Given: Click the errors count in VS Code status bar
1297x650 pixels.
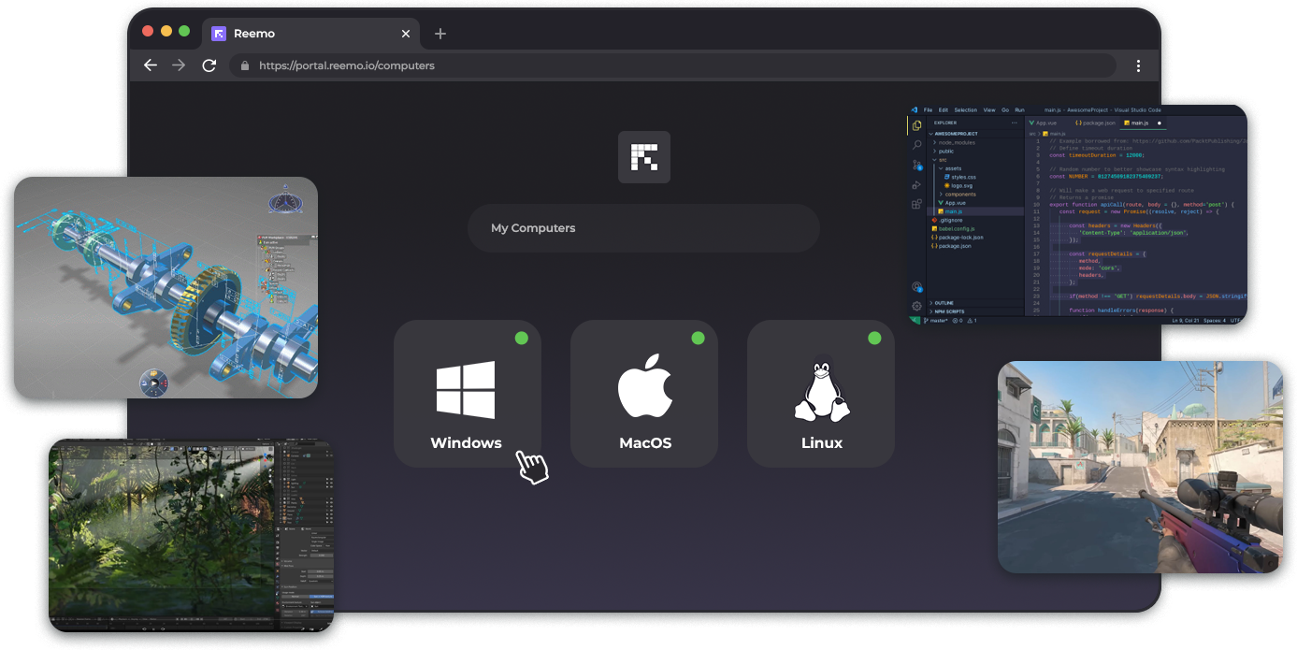Looking at the screenshot, I should (x=958, y=321).
